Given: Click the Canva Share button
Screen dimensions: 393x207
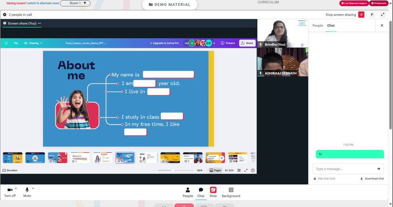Looking at the screenshot, I should 247,43.
